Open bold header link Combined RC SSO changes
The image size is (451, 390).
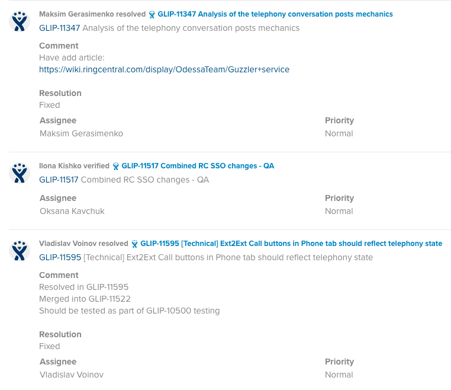tap(198, 166)
